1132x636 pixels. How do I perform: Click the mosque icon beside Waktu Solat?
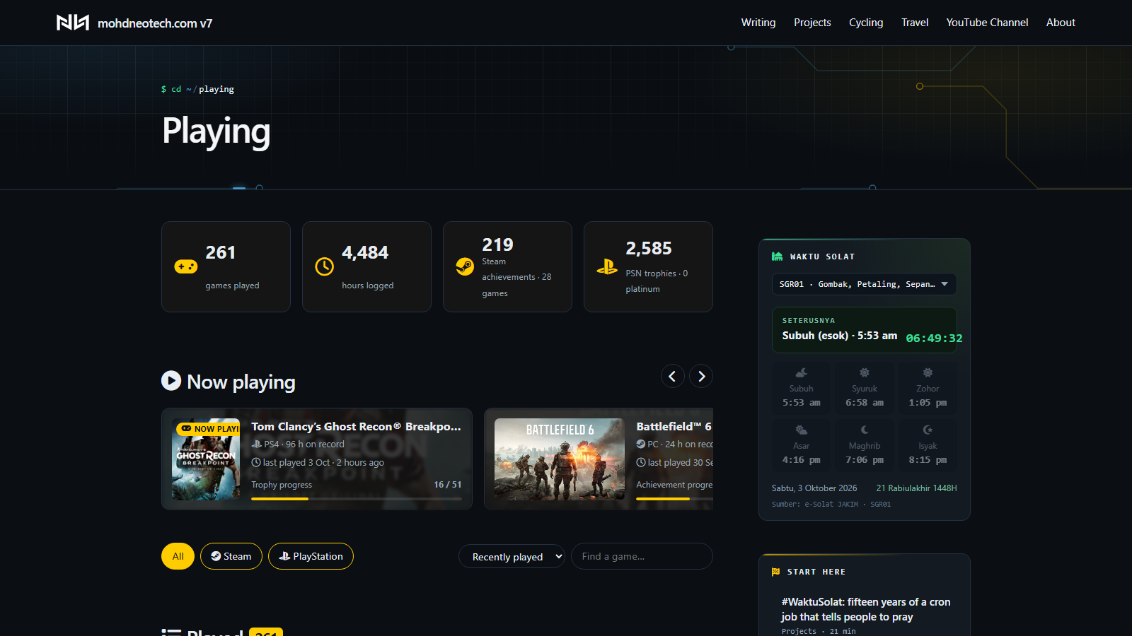[x=778, y=257]
